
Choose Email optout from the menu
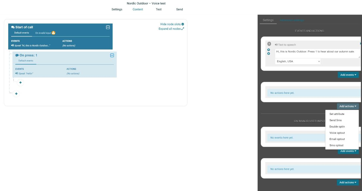pos(337,139)
